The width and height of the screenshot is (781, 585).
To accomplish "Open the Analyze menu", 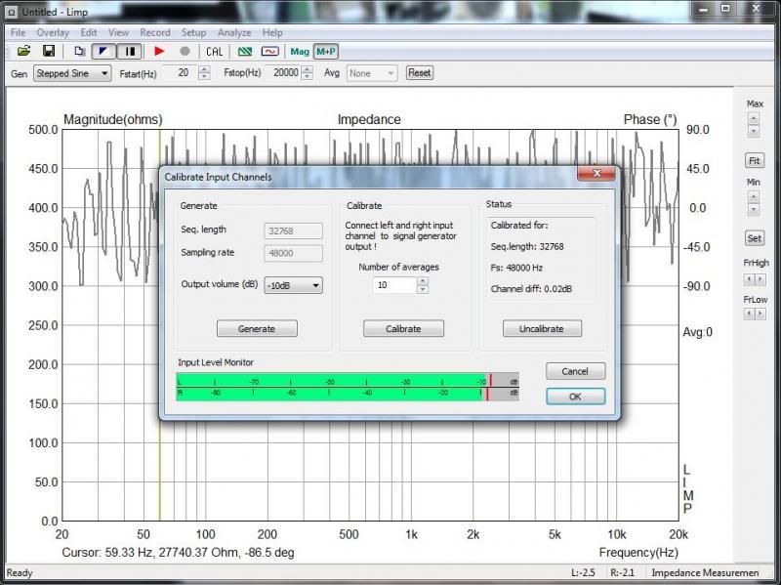I will click(234, 32).
